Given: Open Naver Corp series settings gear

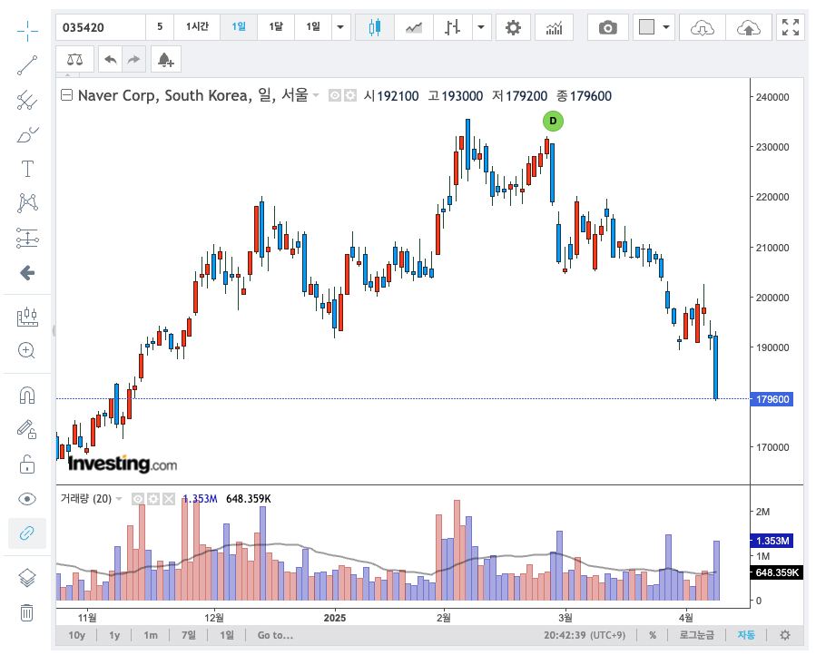Looking at the screenshot, I should click(350, 96).
